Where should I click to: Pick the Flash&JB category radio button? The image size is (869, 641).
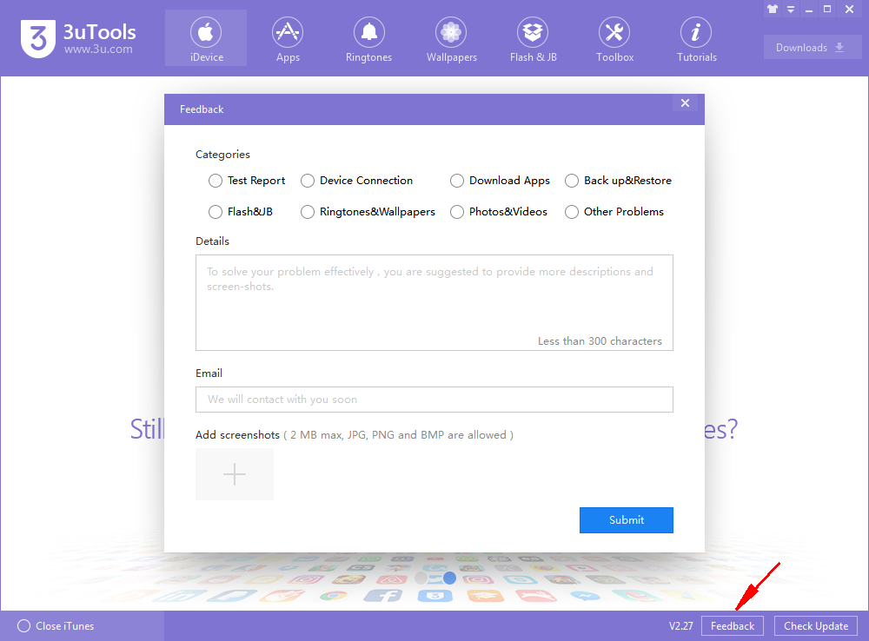(215, 212)
